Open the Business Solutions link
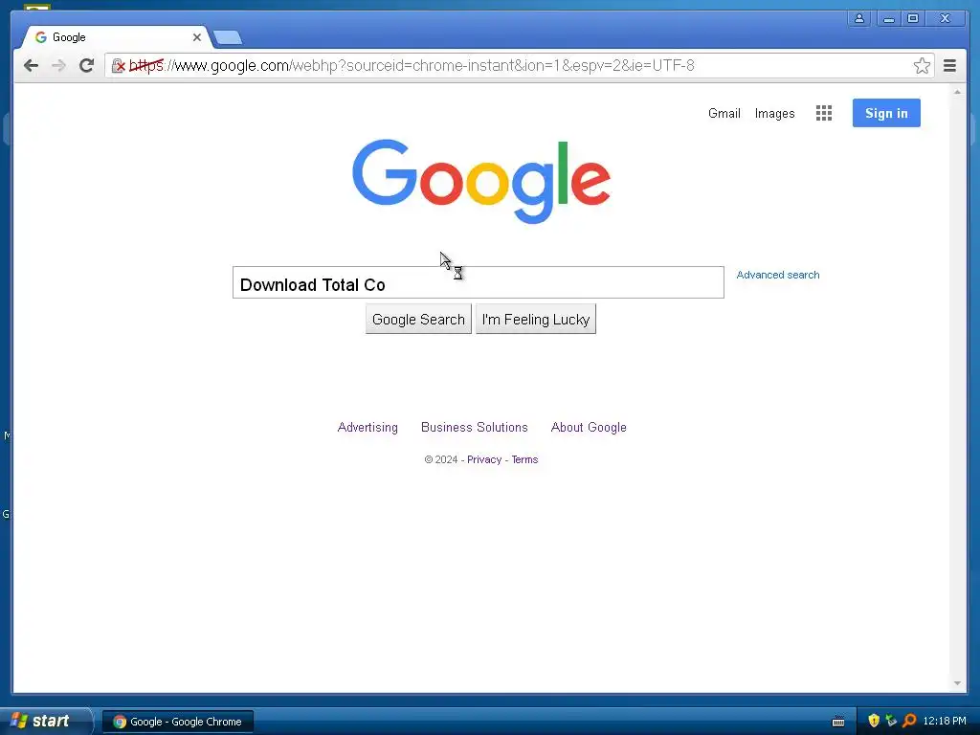980x735 pixels. pos(475,428)
